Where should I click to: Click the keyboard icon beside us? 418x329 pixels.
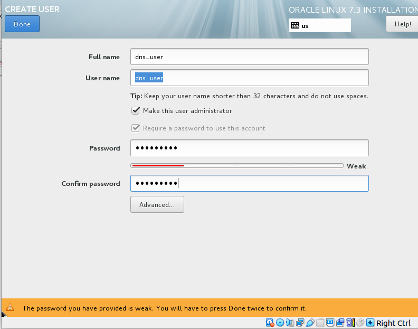pos(295,26)
